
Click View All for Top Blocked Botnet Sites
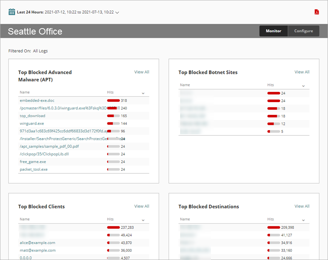click(302, 72)
